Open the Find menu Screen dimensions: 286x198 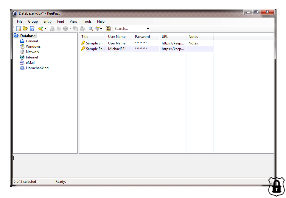pyautogui.click(x=60, y=21)
